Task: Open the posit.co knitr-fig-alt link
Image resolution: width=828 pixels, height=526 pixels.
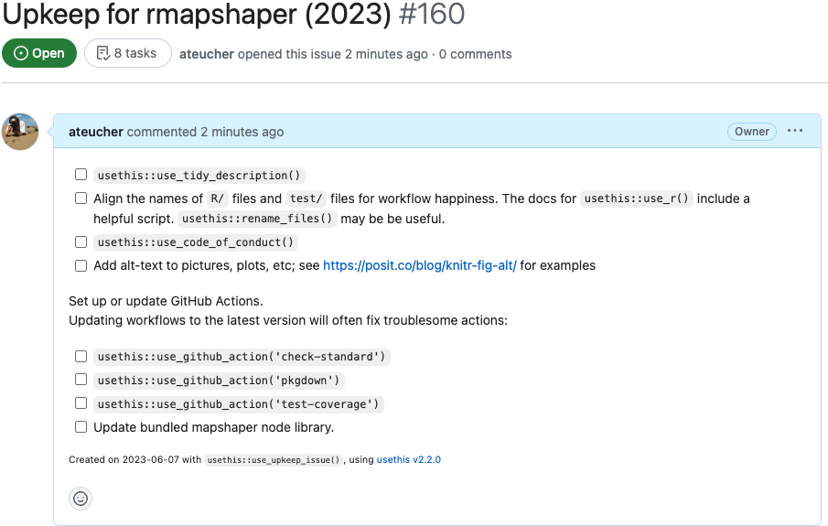Action: pyautogui.click(x=420, y=265)
